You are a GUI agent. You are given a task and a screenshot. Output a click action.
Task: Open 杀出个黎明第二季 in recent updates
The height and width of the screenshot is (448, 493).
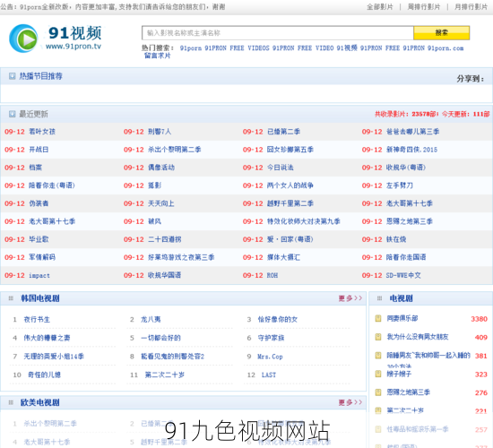175,150
